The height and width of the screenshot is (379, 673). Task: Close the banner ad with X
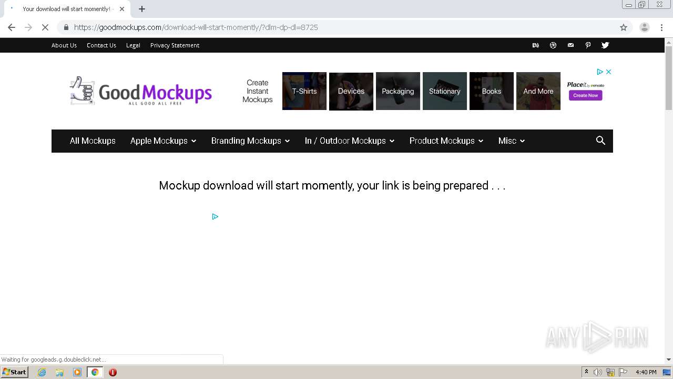[608, 72]
